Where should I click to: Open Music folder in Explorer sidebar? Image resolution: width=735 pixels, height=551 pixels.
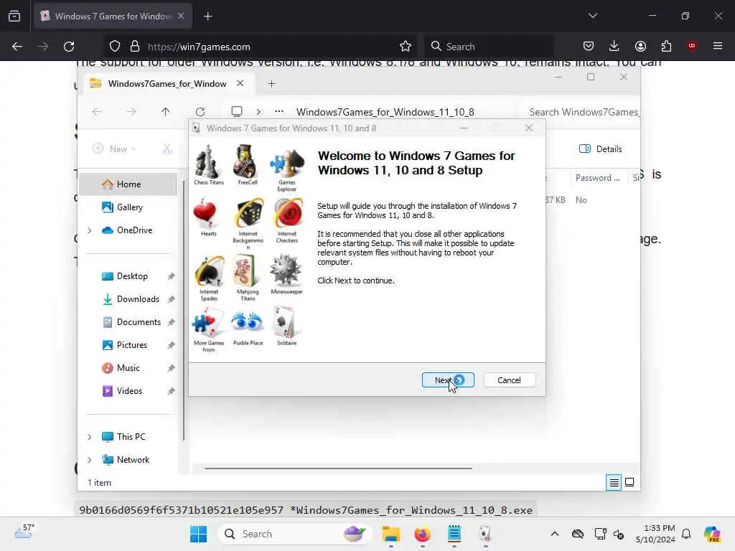[128, 368]
